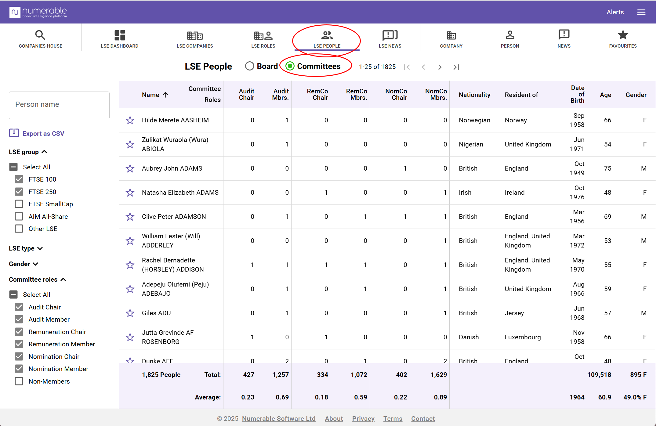
Task: Open Companies House search icon
Action: 40,35
